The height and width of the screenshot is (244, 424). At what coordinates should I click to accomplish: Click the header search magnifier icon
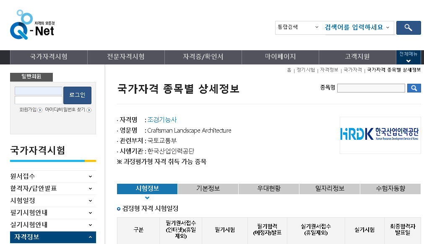tap(408, 28)
